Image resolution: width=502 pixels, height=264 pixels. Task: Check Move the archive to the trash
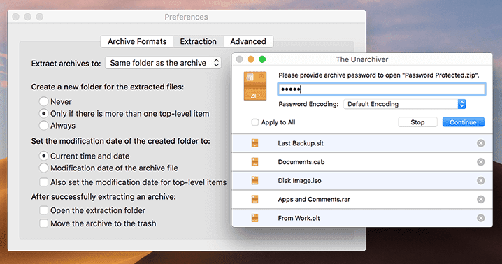click(43, 223)
